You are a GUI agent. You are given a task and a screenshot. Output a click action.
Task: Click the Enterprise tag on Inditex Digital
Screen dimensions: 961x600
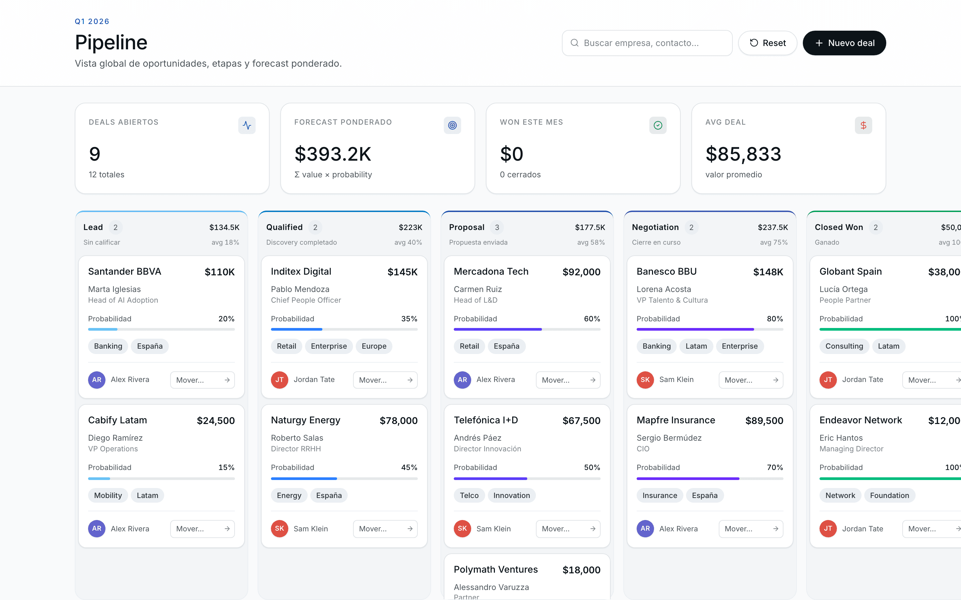329,346
